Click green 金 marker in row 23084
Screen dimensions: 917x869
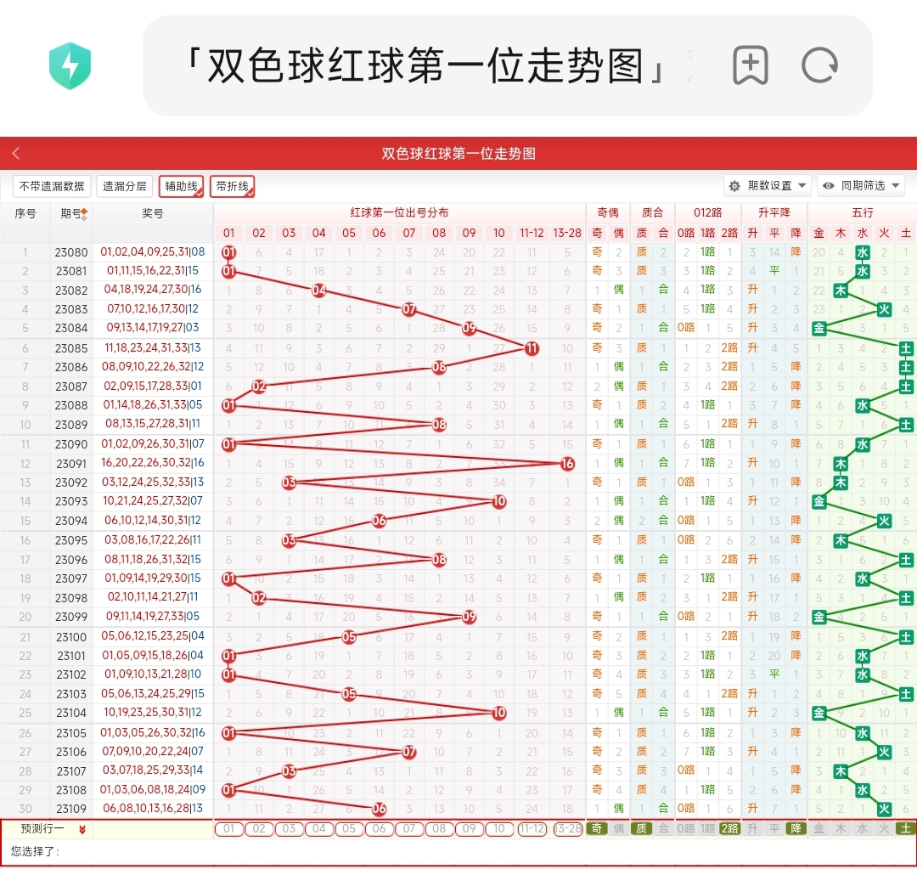click(819, 328)
